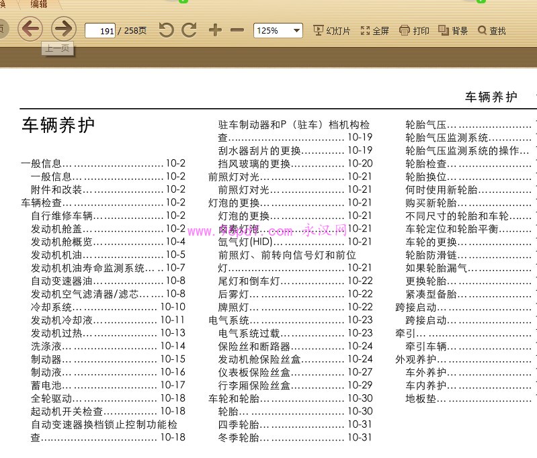The width and height of the screenshot is (537, 458).
Task: Zoom out with the minus icon
Action: click(x=237, y=30)
